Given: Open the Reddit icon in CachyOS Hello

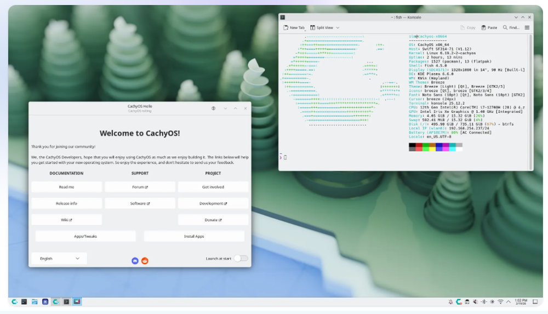Looking at the screenshot, I should pyautogui.click(x=145, y=261).
